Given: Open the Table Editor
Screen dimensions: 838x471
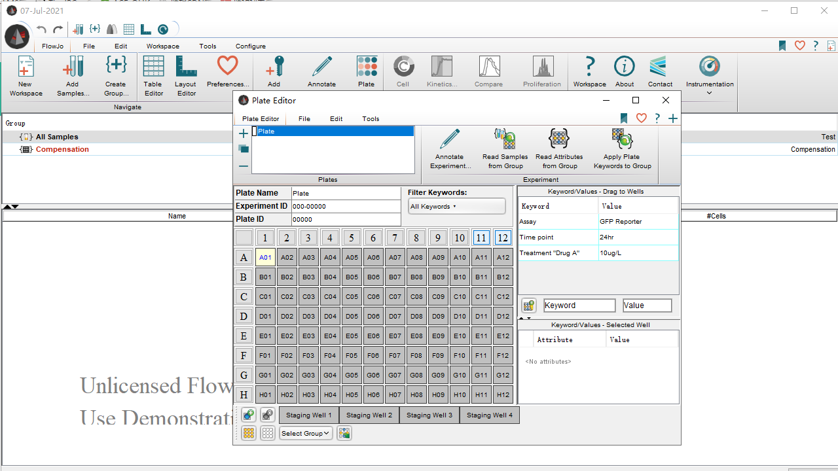Looking at the screenshot, I should (153, 68).
